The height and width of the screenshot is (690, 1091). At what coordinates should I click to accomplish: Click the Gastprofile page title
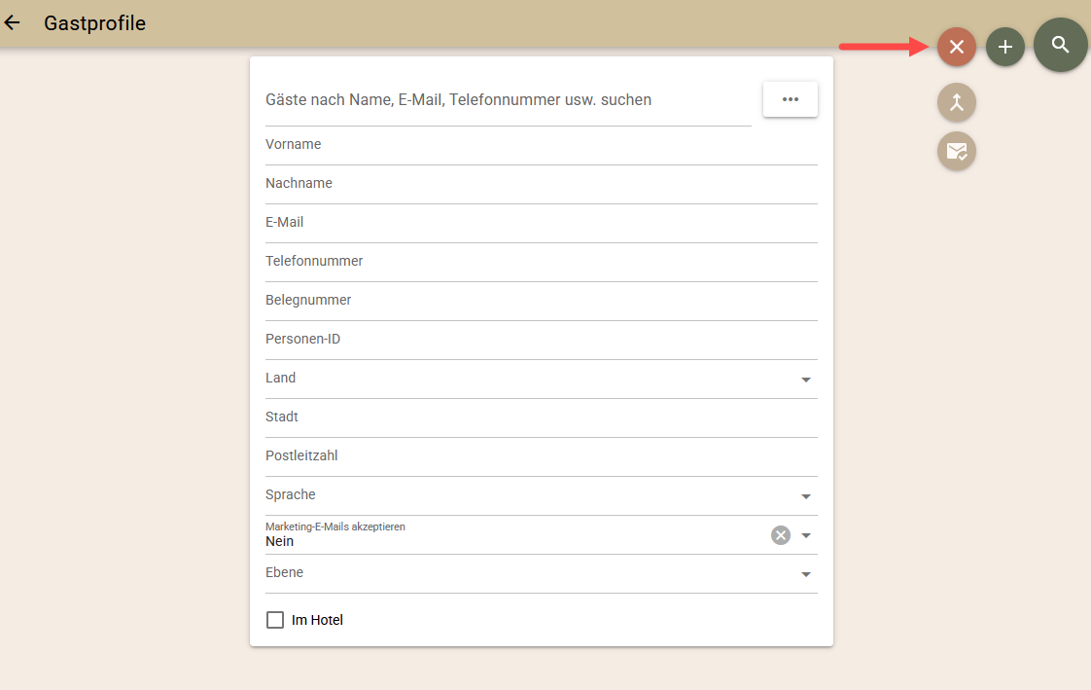(x=94, y=23)
